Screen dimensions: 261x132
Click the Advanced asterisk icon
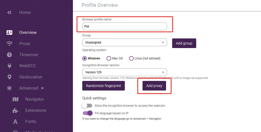click(9, 88)
